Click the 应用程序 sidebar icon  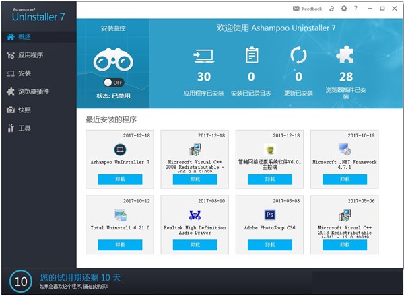11,55
